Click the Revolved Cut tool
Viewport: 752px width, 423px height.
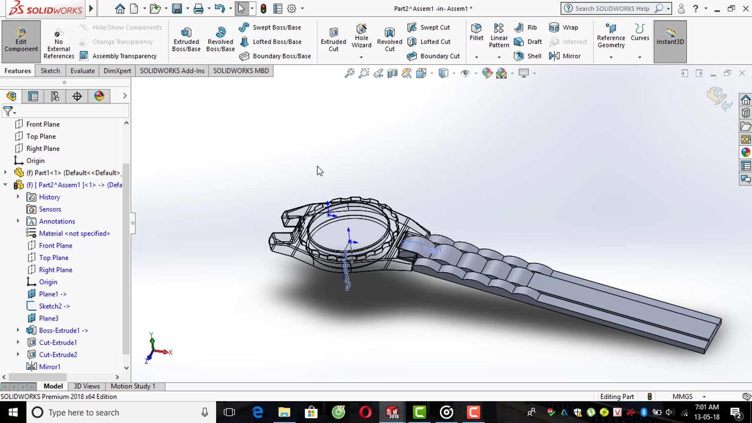pyautogui.click(x=389, y=39)
